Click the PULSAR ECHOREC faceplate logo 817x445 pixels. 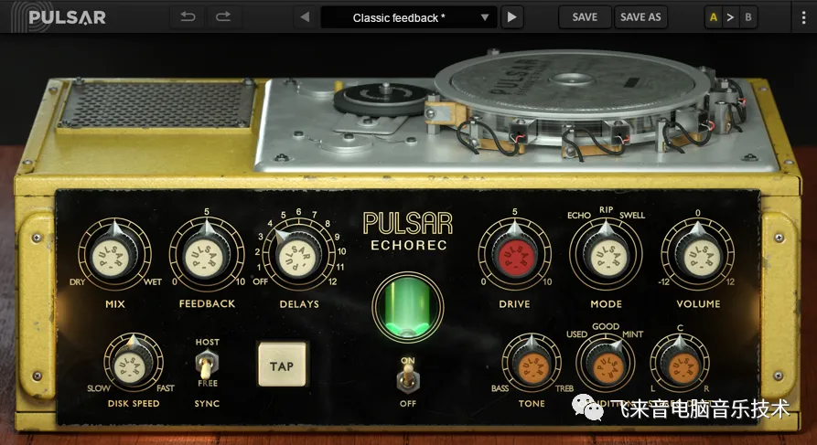coord(408,230)
